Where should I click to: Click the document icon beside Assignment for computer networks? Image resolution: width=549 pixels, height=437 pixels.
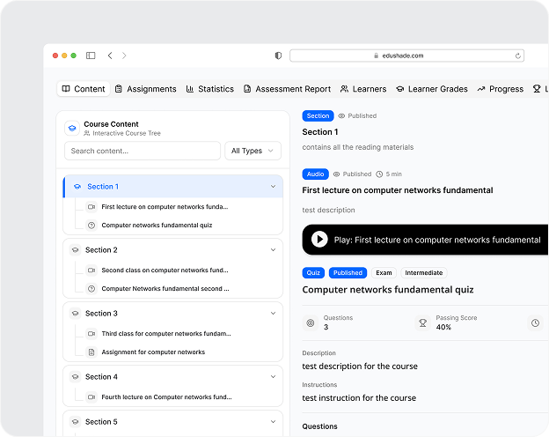[91, 352]
